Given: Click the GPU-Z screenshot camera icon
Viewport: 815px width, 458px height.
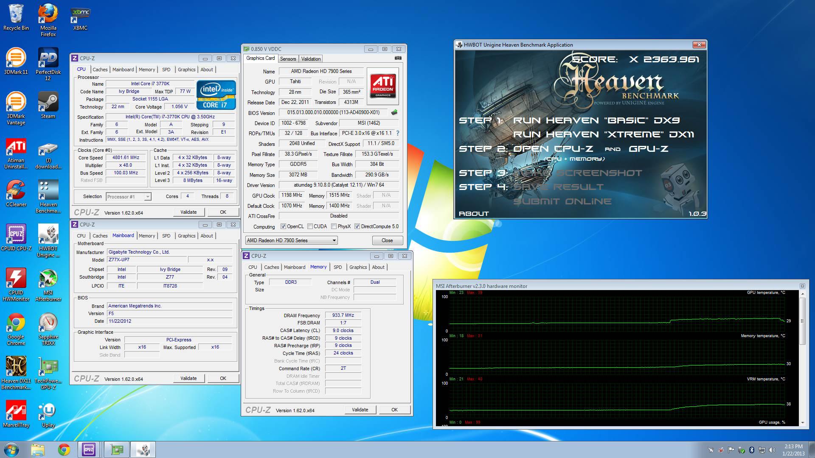Looking at the screenshot, I should click(x=398, y=58).
